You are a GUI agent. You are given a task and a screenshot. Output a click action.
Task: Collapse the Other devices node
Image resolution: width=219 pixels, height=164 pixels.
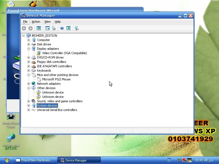coord(28,88)
